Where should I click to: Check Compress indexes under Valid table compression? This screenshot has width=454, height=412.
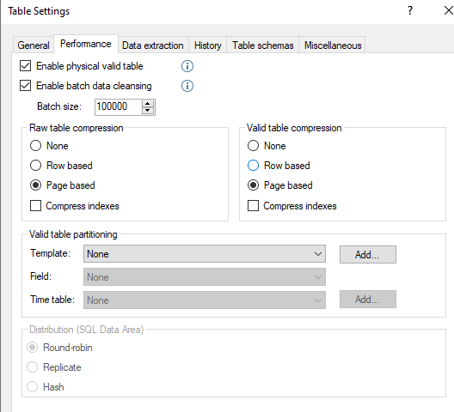tap(253, 206)
